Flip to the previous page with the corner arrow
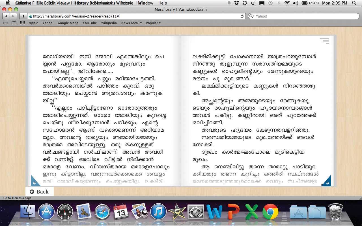This screenshot has height=226, width=362. pos(35,181)
